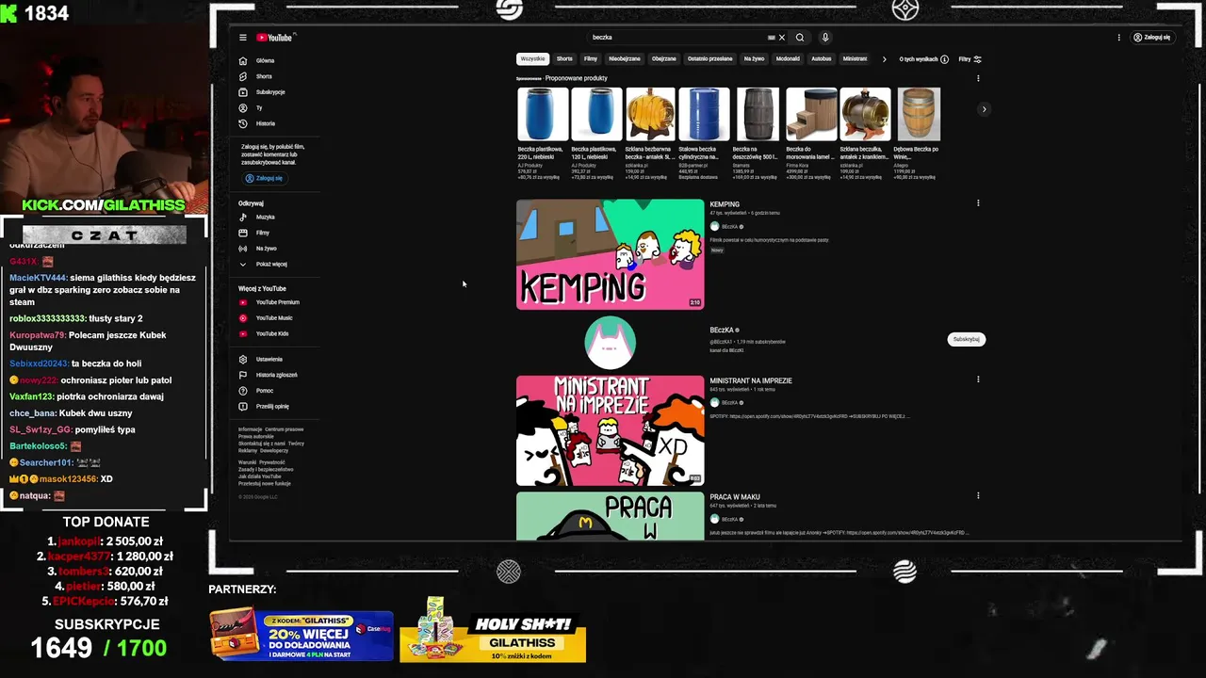Select the Na żywo filter chip
This screenshot has height=678, width=1206.
[755, 58]
